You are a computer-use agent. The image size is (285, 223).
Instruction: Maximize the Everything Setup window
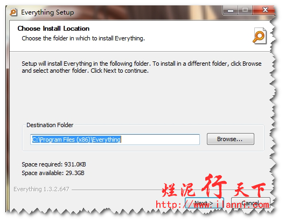coord(245,10)
